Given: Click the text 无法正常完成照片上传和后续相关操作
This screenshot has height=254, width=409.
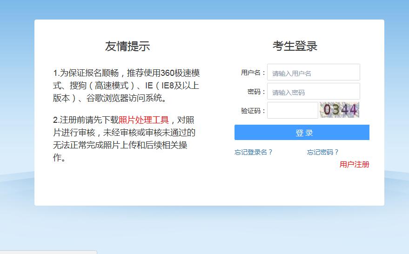Looking at the screenshot, I should pos(120,145).
